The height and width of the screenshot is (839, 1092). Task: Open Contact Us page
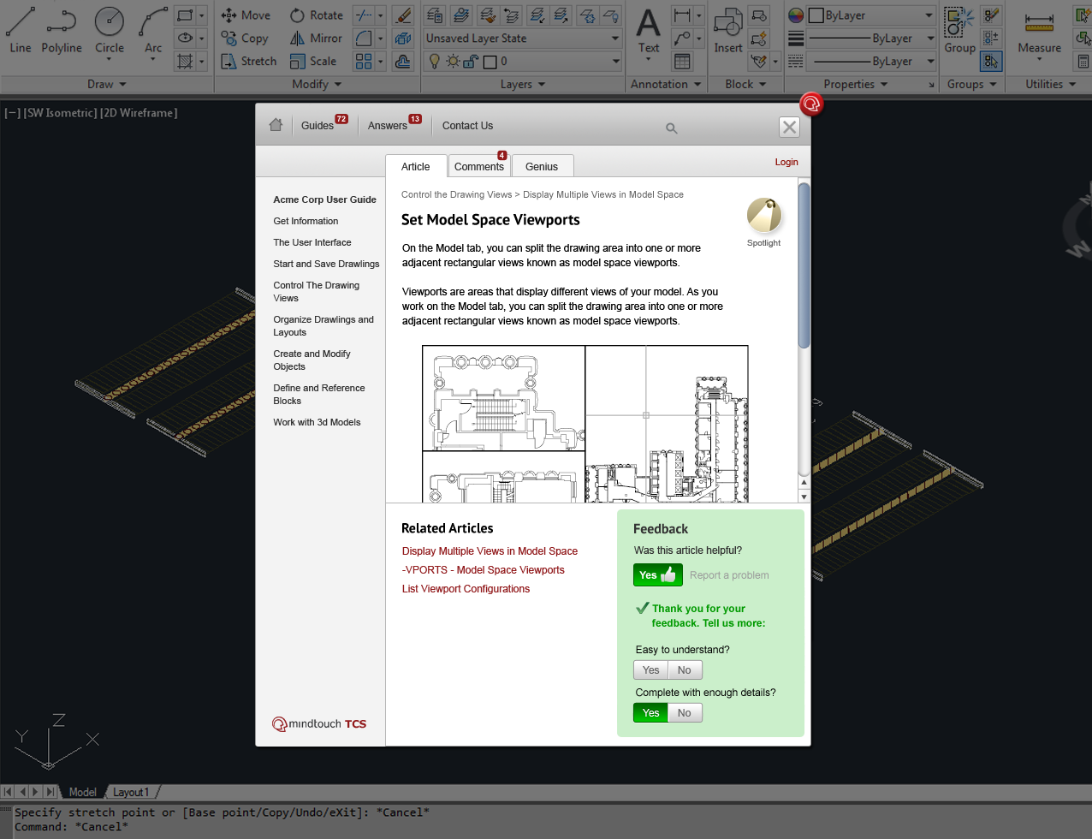coord(467,126)
